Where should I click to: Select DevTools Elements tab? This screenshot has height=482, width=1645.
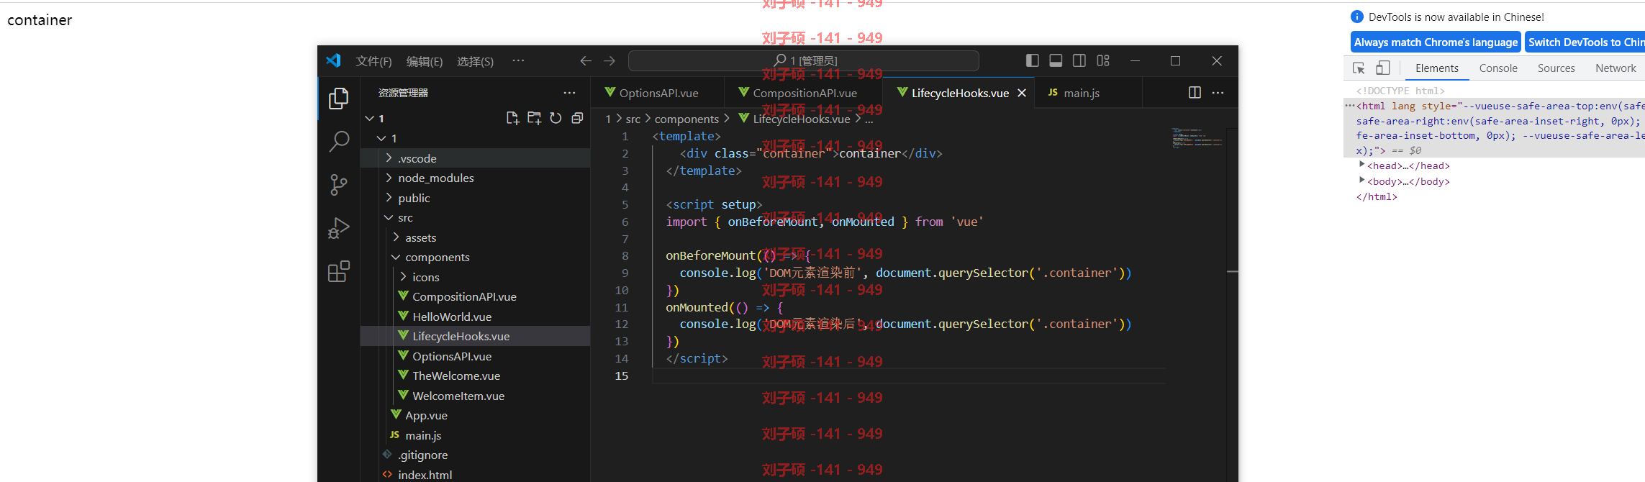tap(1436, 68)
